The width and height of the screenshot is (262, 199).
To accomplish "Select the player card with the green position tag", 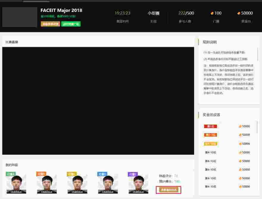I will [x=16, y=183].
